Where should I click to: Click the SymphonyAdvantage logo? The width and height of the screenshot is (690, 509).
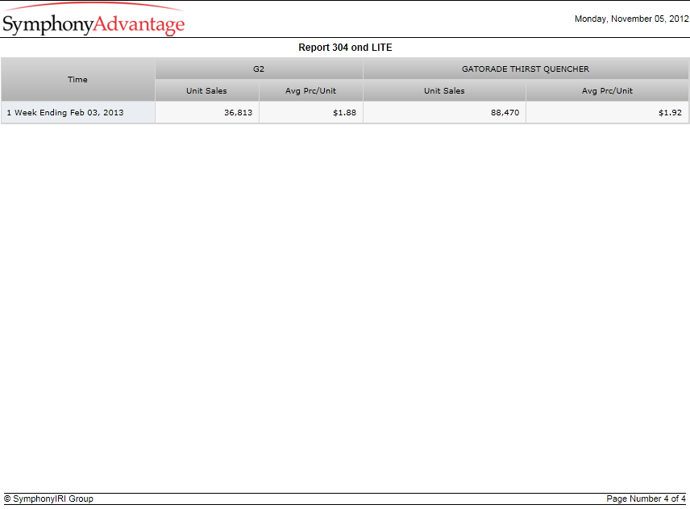pos(94,20)
